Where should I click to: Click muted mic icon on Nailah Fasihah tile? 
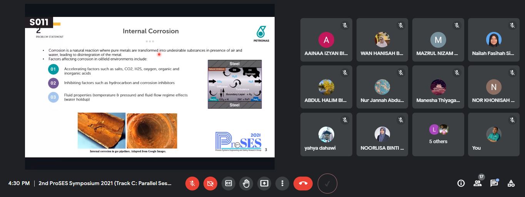pyautogui.click(x=512, y=25)
